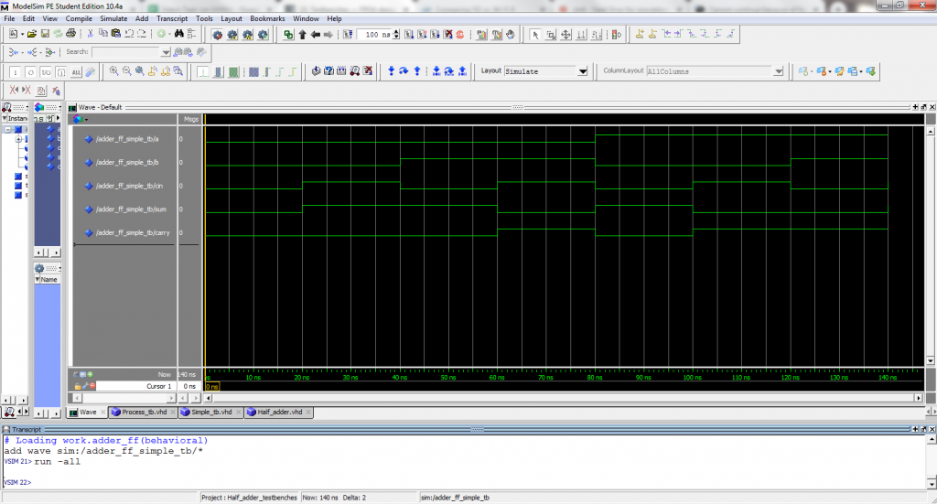937x504 pixels.
Task: Open the Transcript menu
Action: point(171,18)
